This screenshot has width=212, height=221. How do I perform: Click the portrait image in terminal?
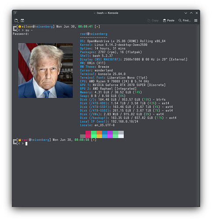pos(45,70)
